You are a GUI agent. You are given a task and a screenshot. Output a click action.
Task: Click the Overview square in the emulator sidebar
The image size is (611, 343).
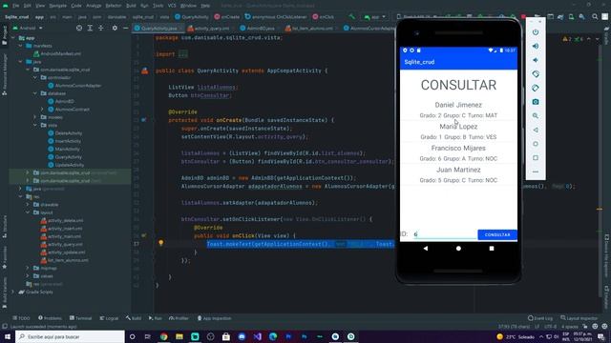[536, 158]
